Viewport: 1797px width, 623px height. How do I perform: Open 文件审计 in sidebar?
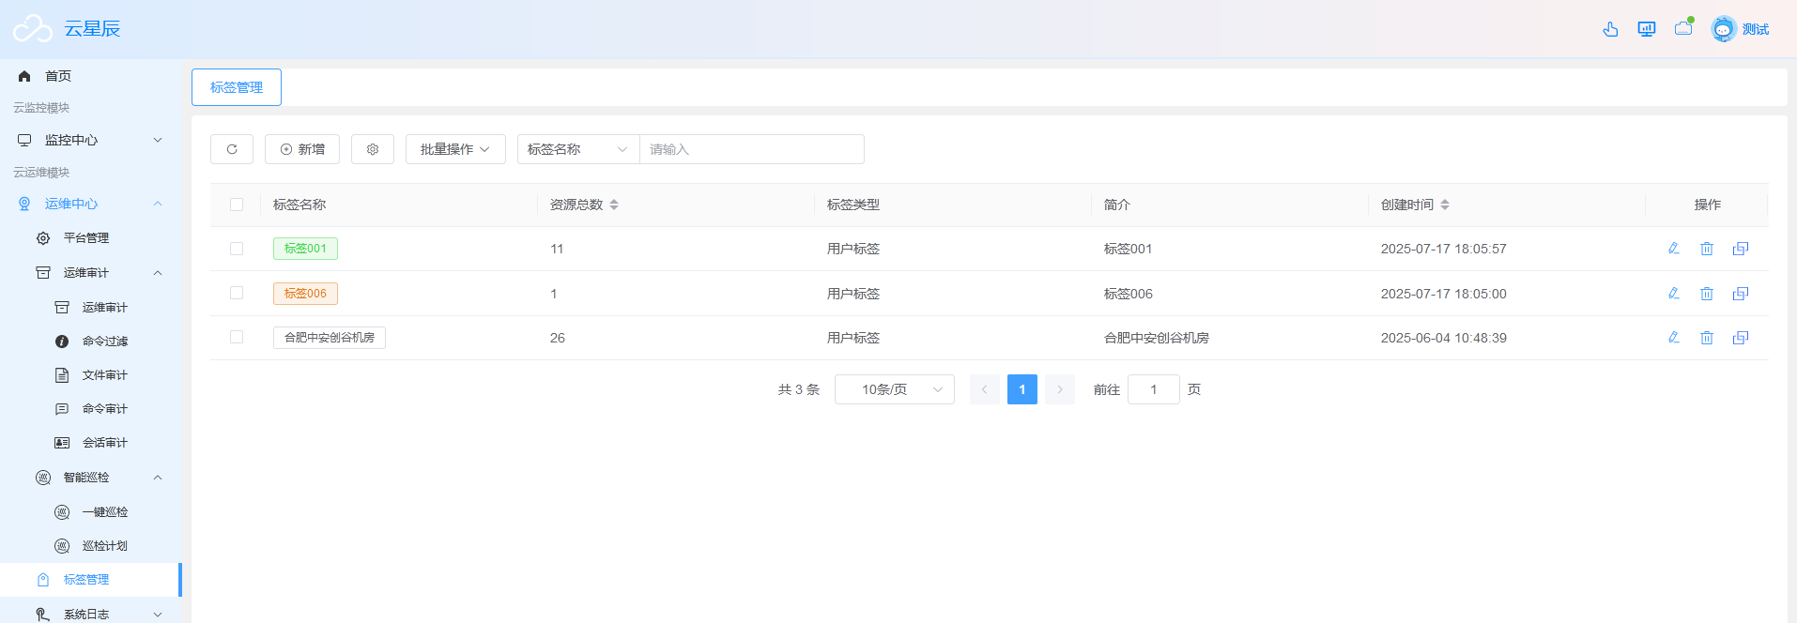[90, 375]
